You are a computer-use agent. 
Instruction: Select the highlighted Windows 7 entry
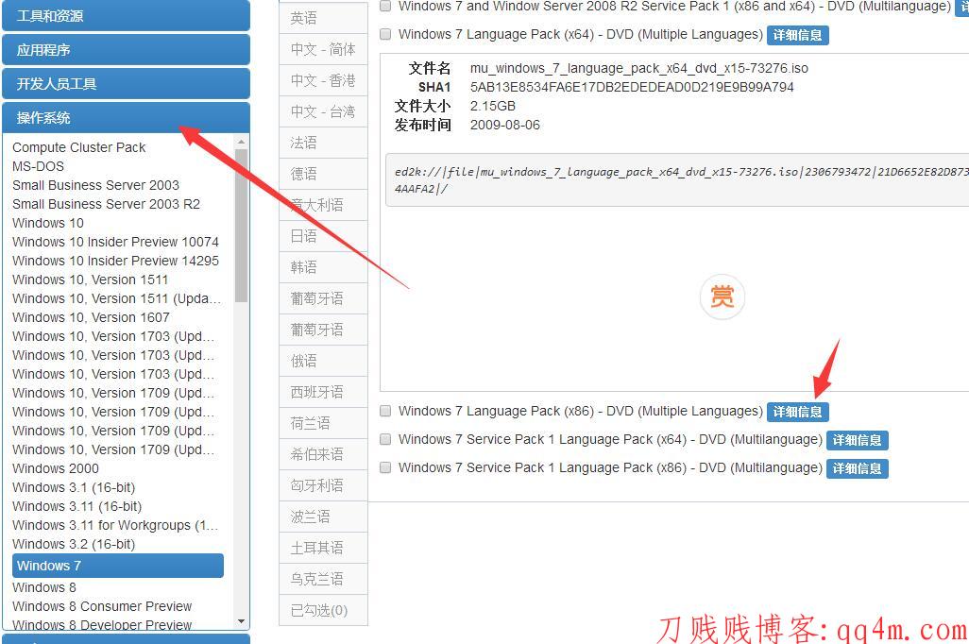(117, 566)
